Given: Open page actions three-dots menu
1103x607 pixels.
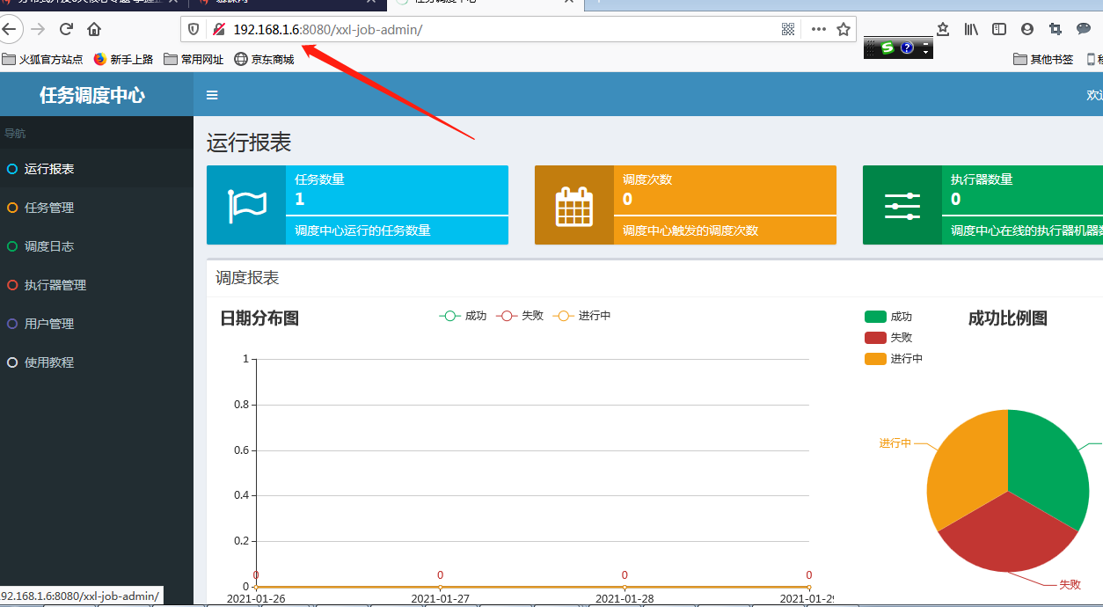Looking at the screenshot, I should coord(819,29).
